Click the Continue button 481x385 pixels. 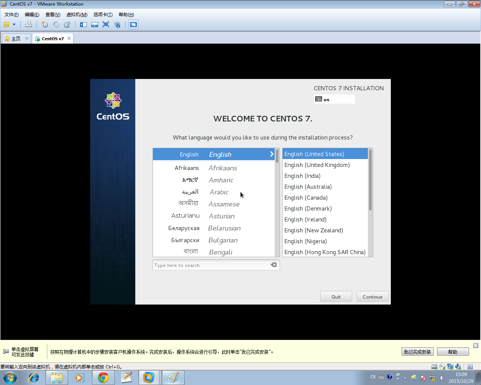click(x=372, y=297)
